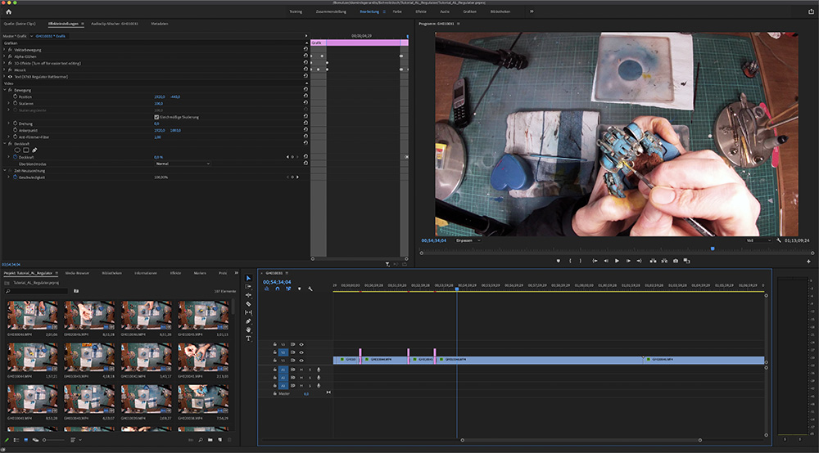Viewport: 819px width, 453px height.
Task: Toggle V3 track output eye
Action: click(301, 344)
